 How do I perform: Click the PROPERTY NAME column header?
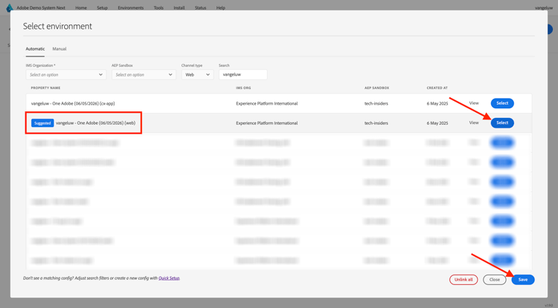click(45, 88)
